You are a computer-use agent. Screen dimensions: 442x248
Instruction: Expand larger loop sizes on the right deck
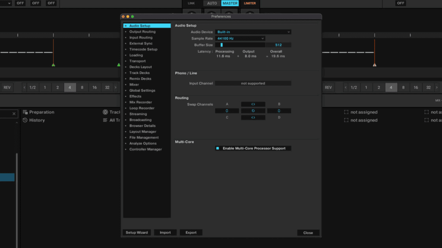coord(437,87)
